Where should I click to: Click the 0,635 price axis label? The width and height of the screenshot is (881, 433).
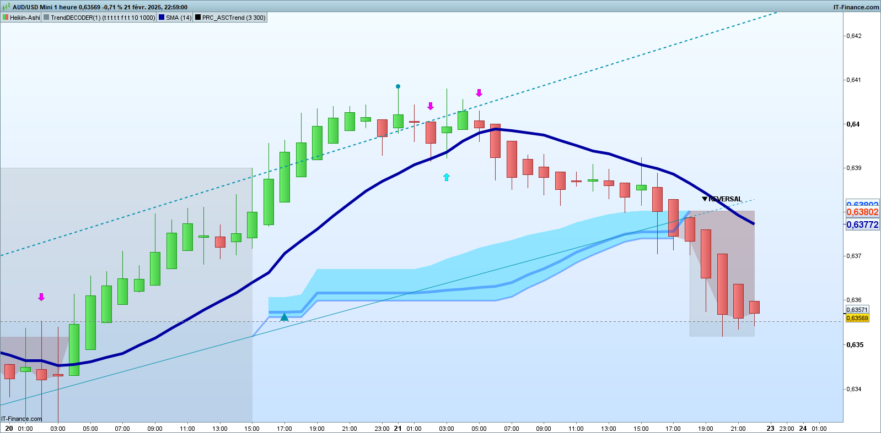(855, 344)
